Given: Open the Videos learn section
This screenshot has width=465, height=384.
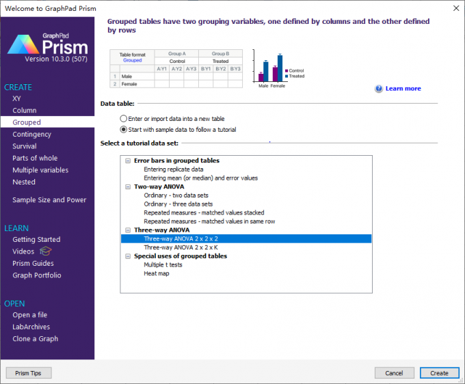Looking at the screenshot, I should click(23, 251).
